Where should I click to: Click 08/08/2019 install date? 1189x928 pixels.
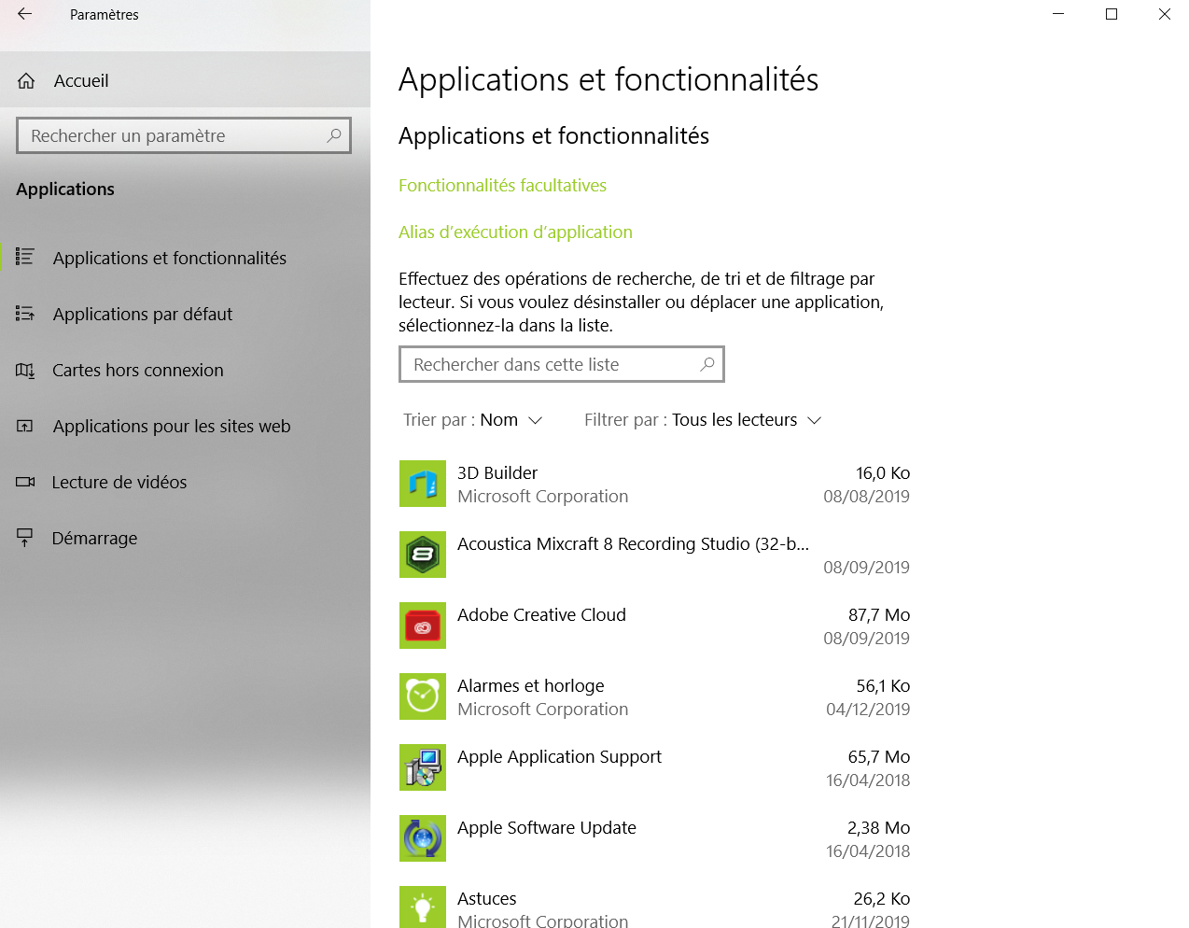866,496
